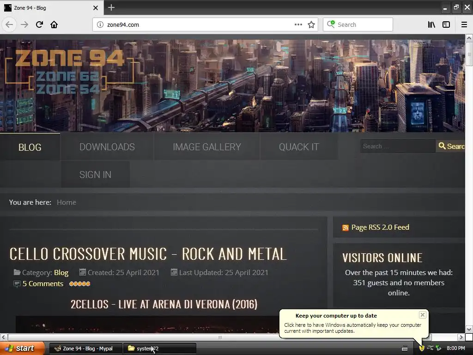
Task: Open the Page RSS 2.0 Feed link
Action: pyautogui.click(x=380, y=227)
